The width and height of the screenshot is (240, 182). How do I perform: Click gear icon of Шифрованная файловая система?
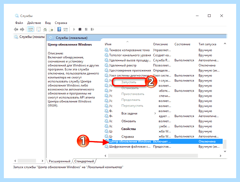click(x=106, y=146)
